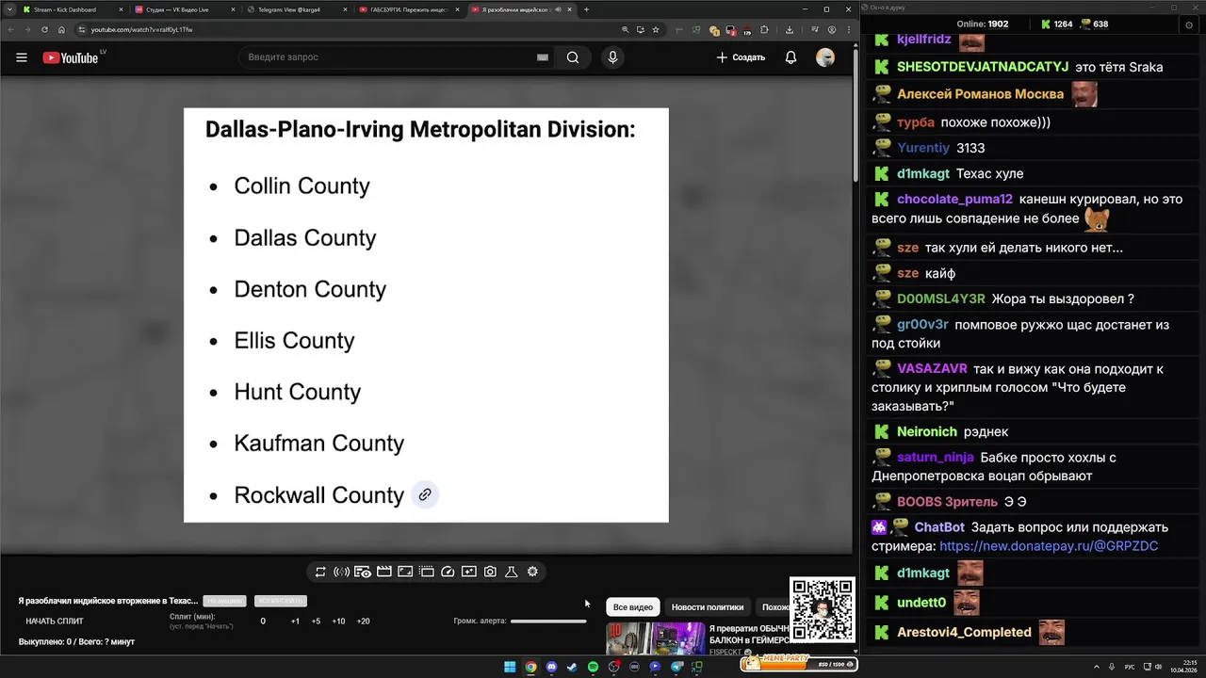Go to the YouTube home logo
The width and height of the screenshot is (1206, 678).
pyautogui.click(x=71, y=57)
